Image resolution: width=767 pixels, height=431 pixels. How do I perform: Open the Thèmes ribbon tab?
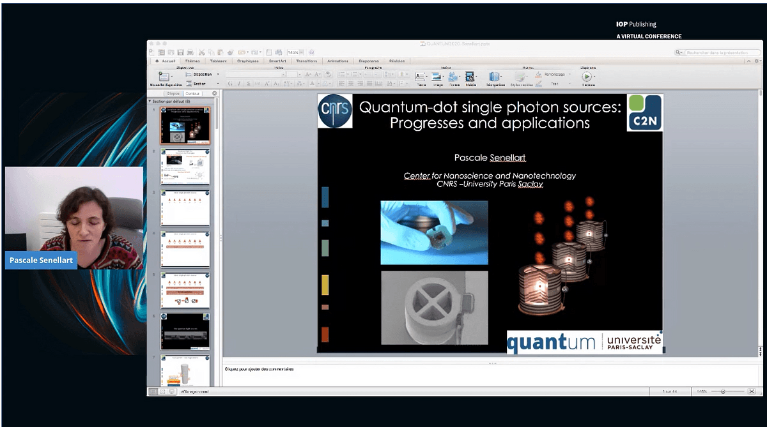(x=192, y=61)
